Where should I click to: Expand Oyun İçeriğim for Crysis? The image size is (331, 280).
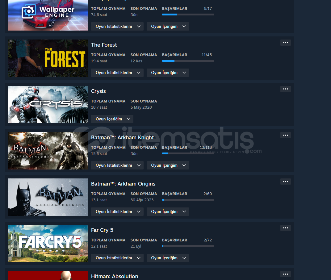(112, 119)
